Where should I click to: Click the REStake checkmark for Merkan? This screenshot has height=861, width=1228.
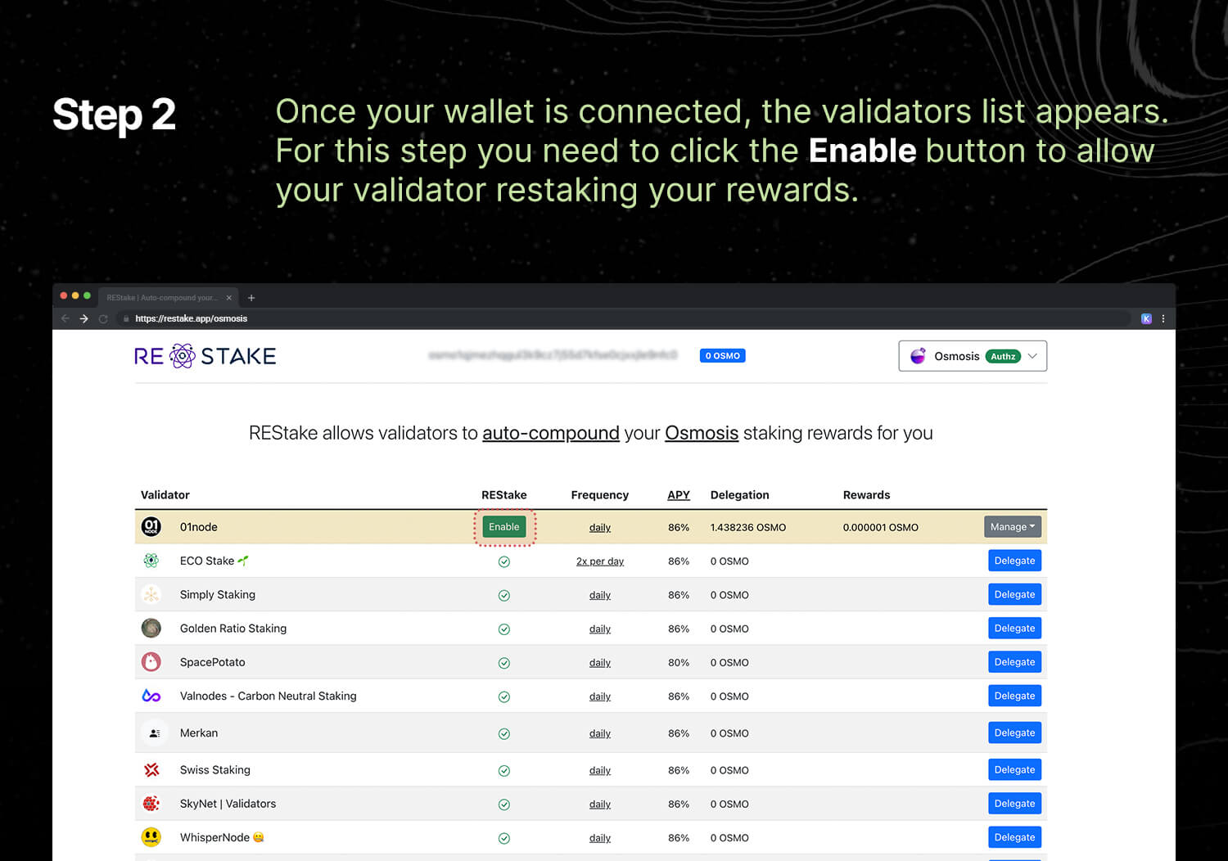[x=504, y=734]
